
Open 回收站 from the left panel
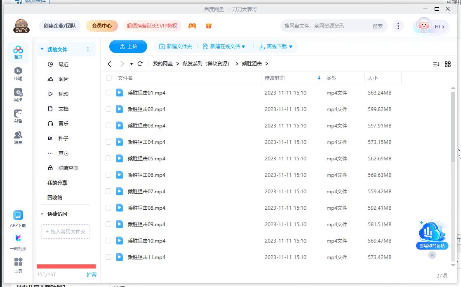[55, 197]
